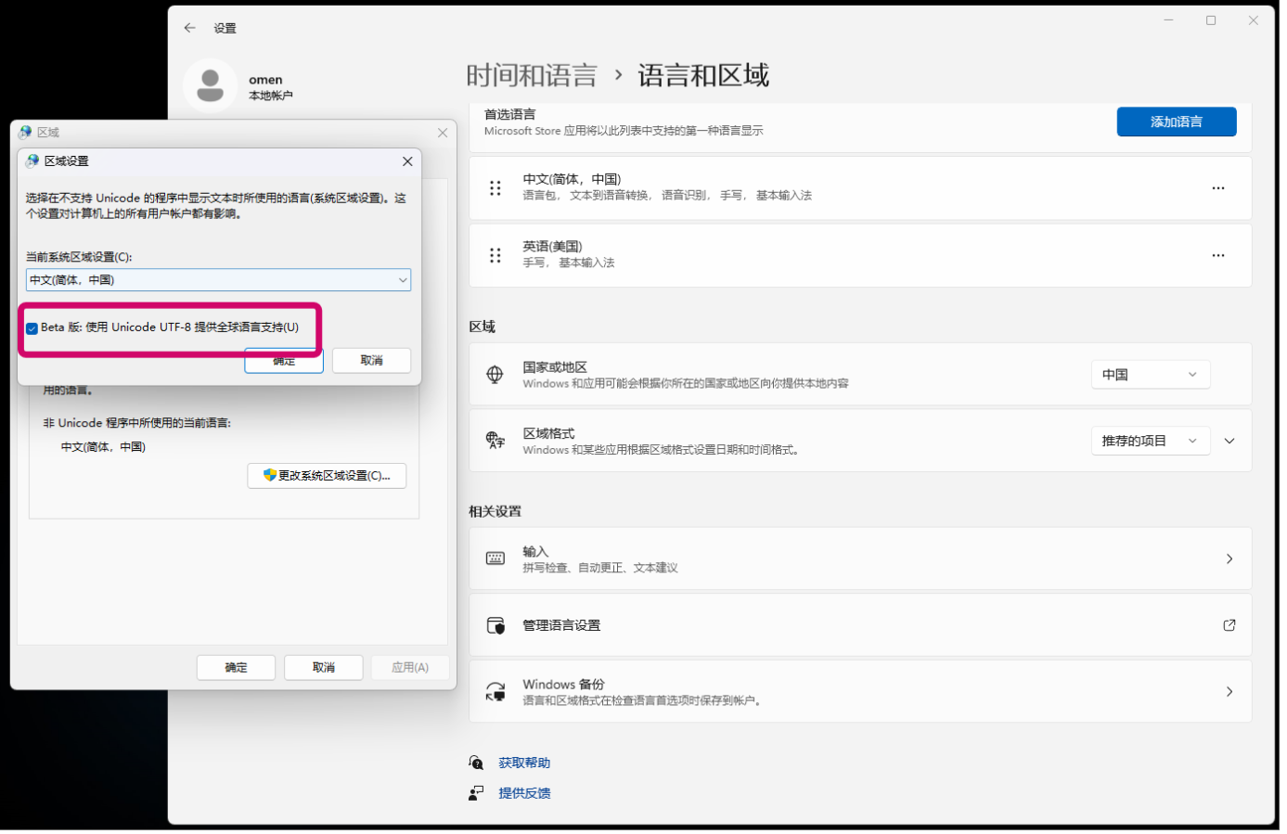Click the 区域格式 icon

click(495, 440)
